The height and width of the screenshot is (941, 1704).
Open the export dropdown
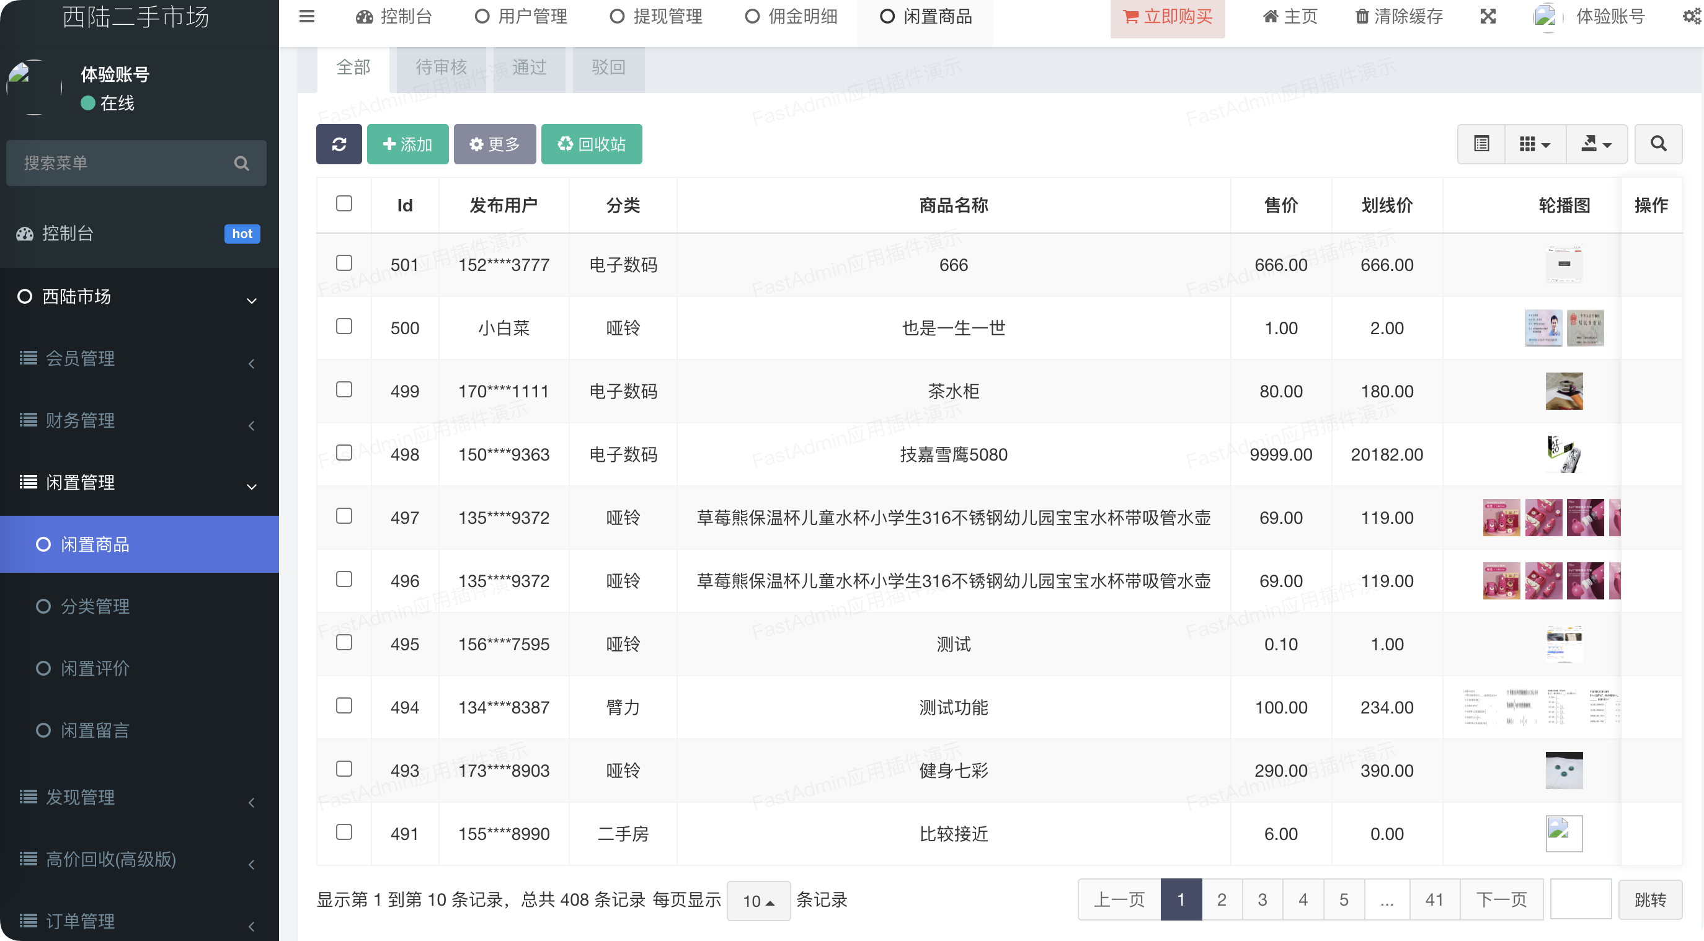1596,143
